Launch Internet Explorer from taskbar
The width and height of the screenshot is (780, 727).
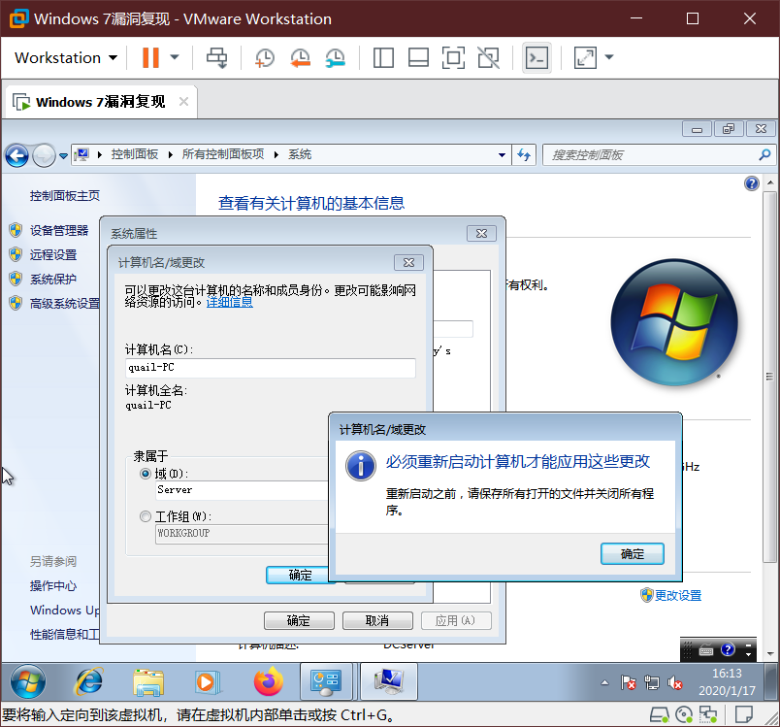[89, 681]
